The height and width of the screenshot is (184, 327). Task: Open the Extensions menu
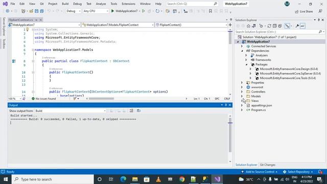pos(128,4)
